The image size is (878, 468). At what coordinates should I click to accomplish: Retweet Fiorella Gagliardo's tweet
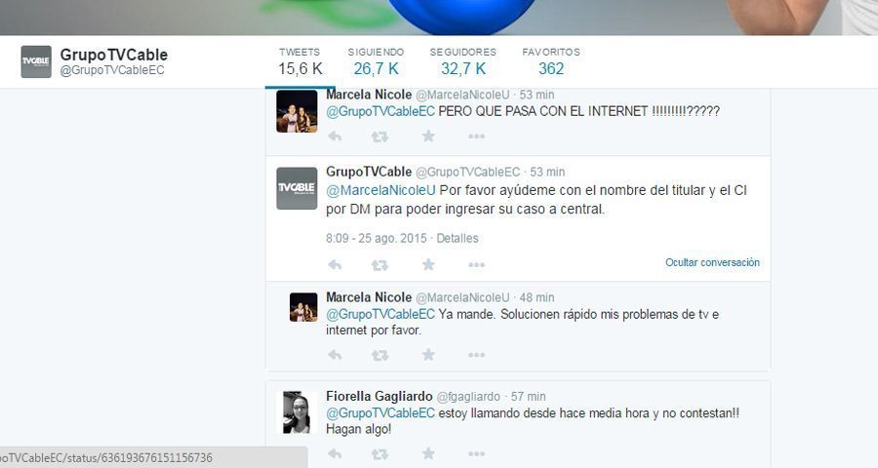point(379,454)
